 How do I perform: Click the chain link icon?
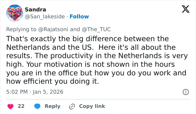pyautogui.click(x=72, y=106)
